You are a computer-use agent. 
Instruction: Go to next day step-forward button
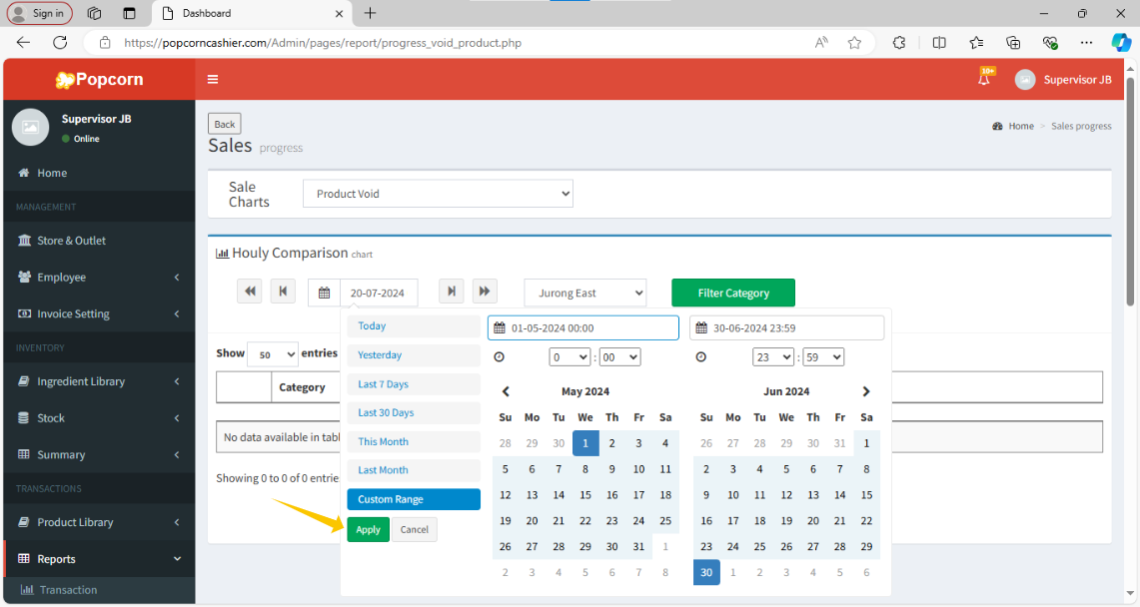coord(452,292)
